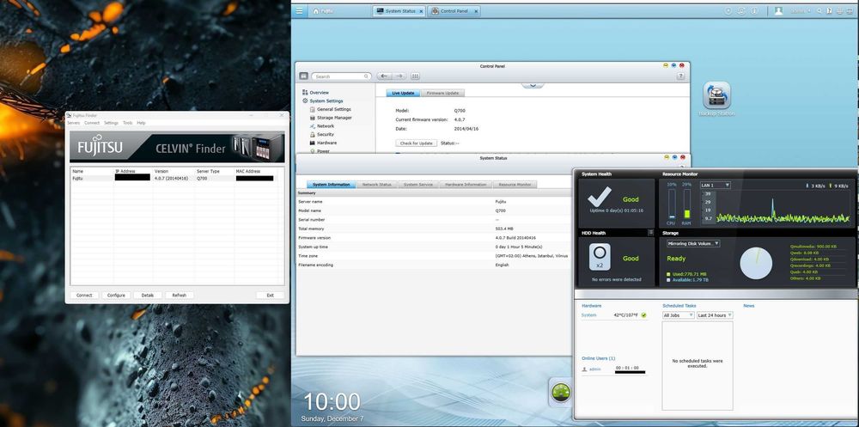Open the Servers menu in Fujitsu Finder

click(x=73, y=123)
